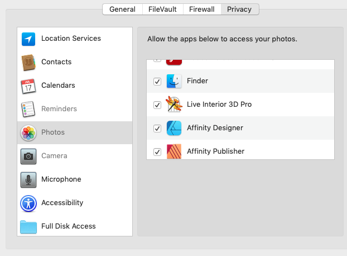Toggle the Live Interior 3D Pro checkbox
Screen dimensions: 347x256
point(157,105)
